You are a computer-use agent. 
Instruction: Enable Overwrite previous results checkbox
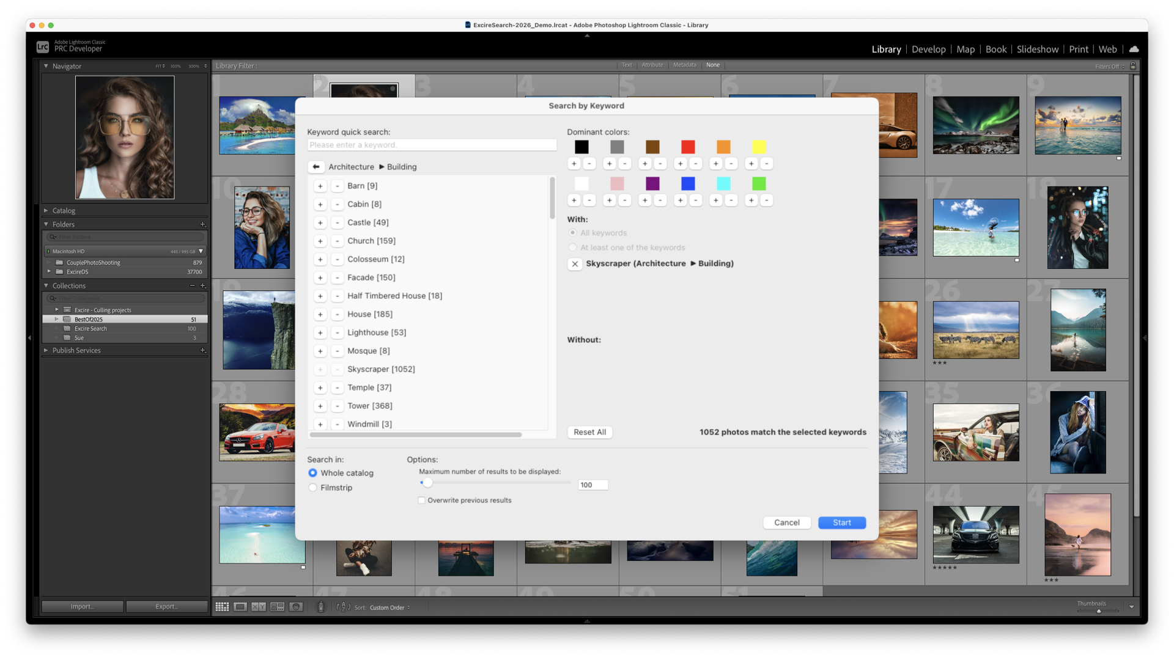tap(422, 501)
